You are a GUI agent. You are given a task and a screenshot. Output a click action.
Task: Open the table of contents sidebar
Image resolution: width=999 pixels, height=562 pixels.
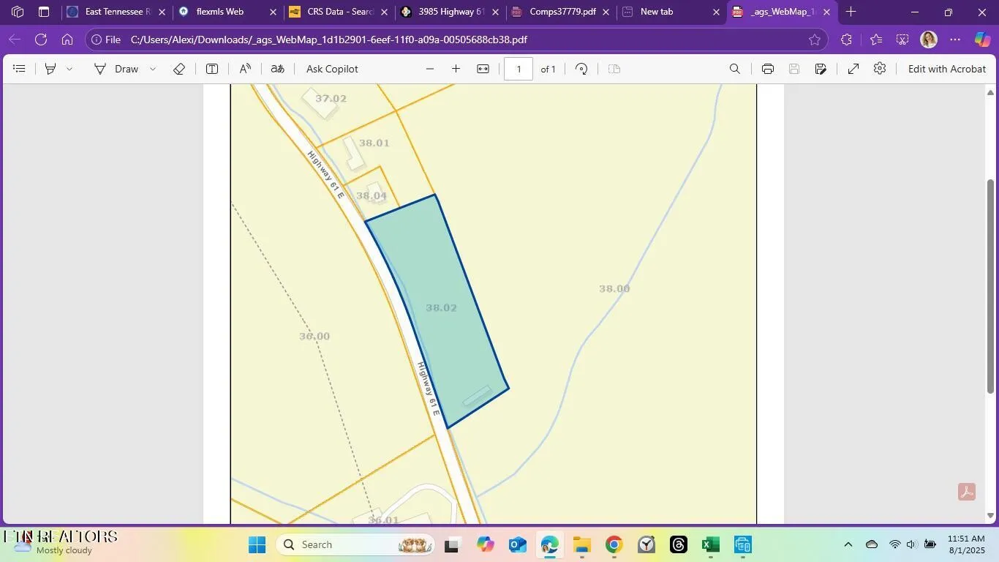(x=20, y=69)
